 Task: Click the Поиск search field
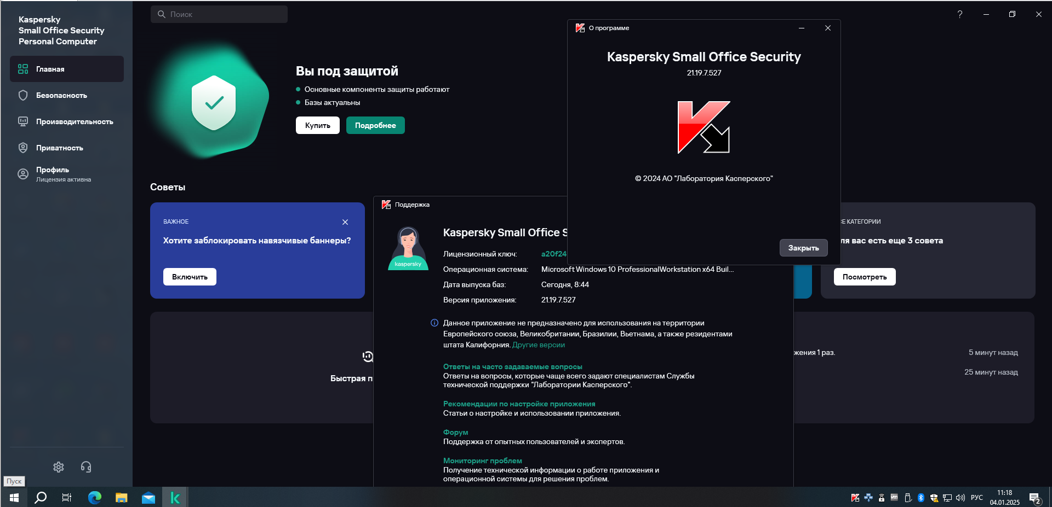219,14
